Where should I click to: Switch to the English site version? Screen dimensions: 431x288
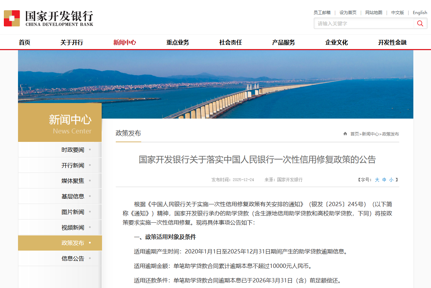(x=420, y=12)
